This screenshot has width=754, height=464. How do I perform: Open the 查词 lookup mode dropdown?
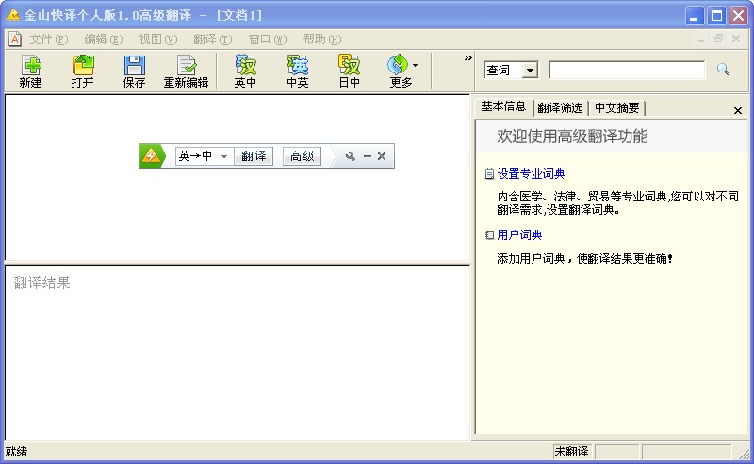pyautogui.click(x=530, y=71)
